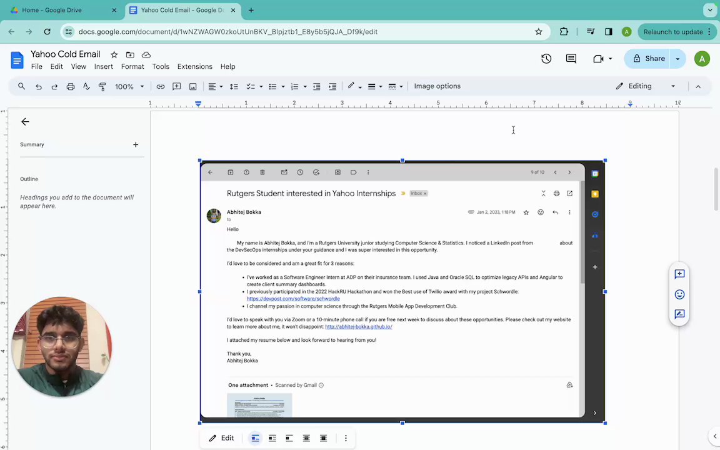Set image to Wrap text
Screen dimensions: 720x450
[x=272, y=438]
